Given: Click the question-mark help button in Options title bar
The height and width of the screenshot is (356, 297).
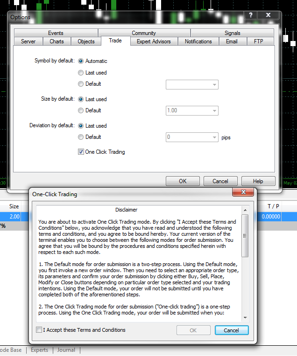Looking at the screenshot, I should click(x=252, y=16).
